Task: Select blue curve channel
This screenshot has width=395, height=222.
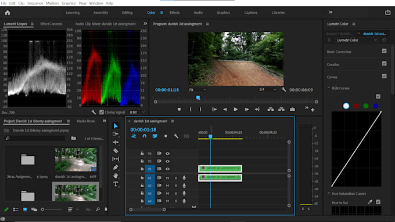Action: click(x=376, y=106)
